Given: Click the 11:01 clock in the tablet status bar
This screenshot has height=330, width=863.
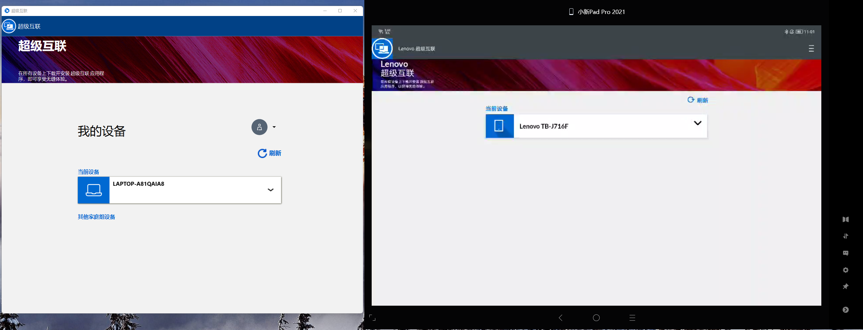Looking at the screenshot, I should click(809, 32).
